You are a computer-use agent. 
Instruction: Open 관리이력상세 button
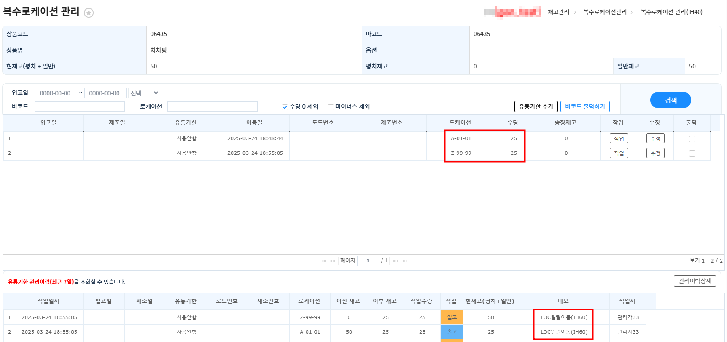pyautogui.click(x=695, y=281)
